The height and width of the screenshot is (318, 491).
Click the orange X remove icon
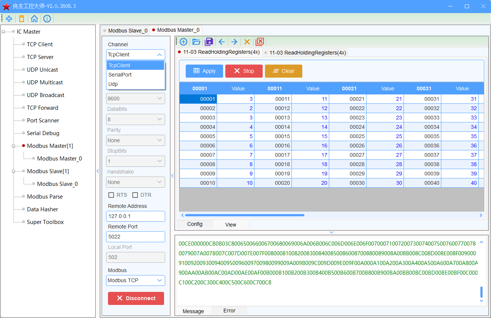247,42
